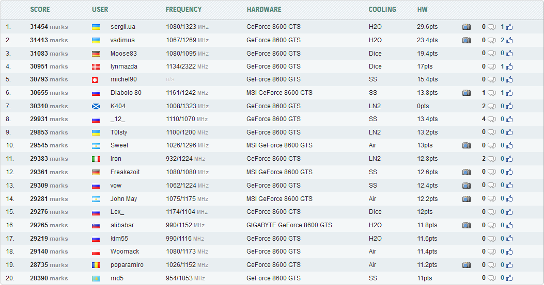
Task: Click the Ukraine flag next to sergii.ua
Action: tap(96, 27)
